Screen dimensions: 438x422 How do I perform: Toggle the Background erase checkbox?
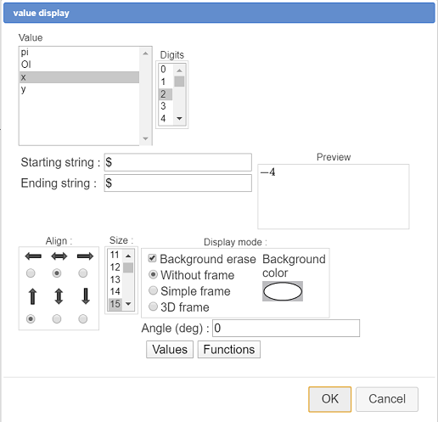point(152,258)
